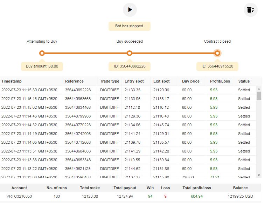Click the Contract closed step circle

tap(217, 53)
